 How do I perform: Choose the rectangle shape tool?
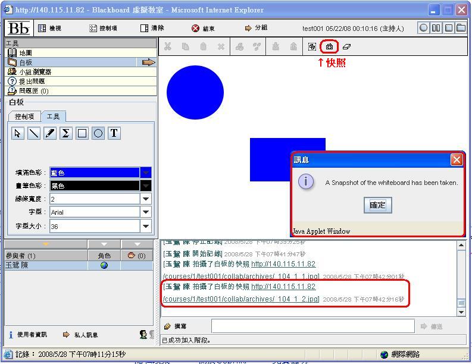[82, 133]
